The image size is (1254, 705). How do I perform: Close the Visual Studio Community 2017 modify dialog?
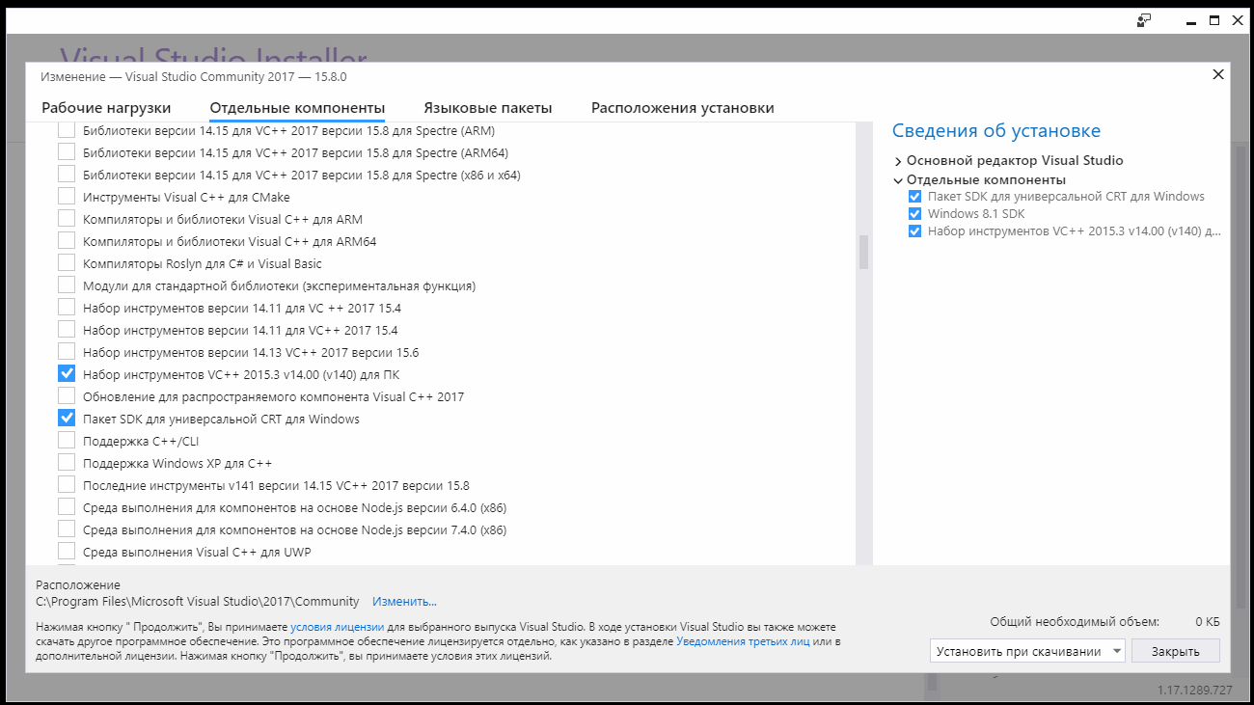point(1218,74)
